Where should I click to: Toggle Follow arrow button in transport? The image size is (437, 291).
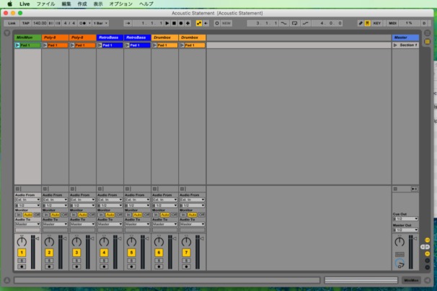[x=128, y=23]
